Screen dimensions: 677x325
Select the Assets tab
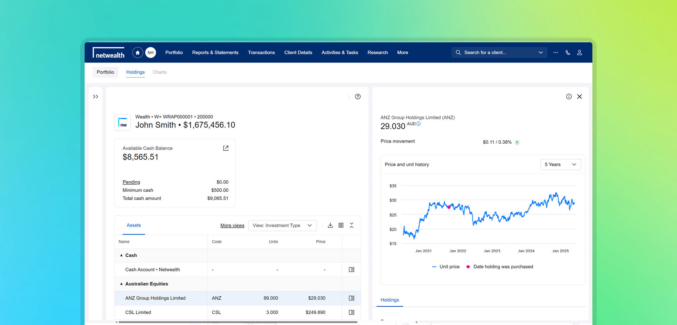(134, 225)
